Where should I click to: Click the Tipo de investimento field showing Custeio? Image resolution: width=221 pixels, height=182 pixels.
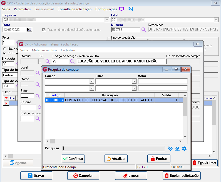(10, 75)
